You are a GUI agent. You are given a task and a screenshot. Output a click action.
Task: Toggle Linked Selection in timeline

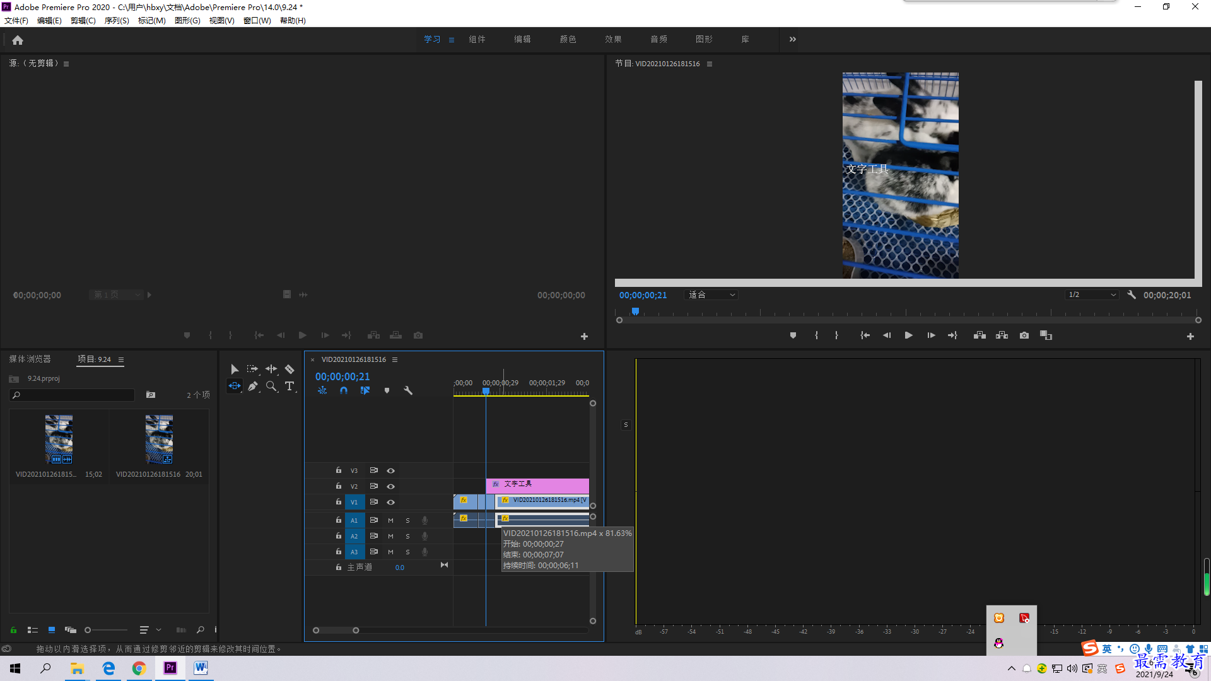click(365, 390)
